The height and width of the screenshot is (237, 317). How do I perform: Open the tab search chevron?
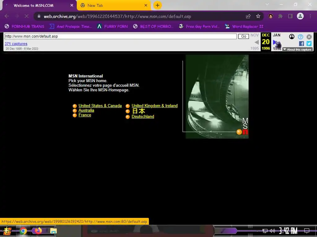coord(267,4)
